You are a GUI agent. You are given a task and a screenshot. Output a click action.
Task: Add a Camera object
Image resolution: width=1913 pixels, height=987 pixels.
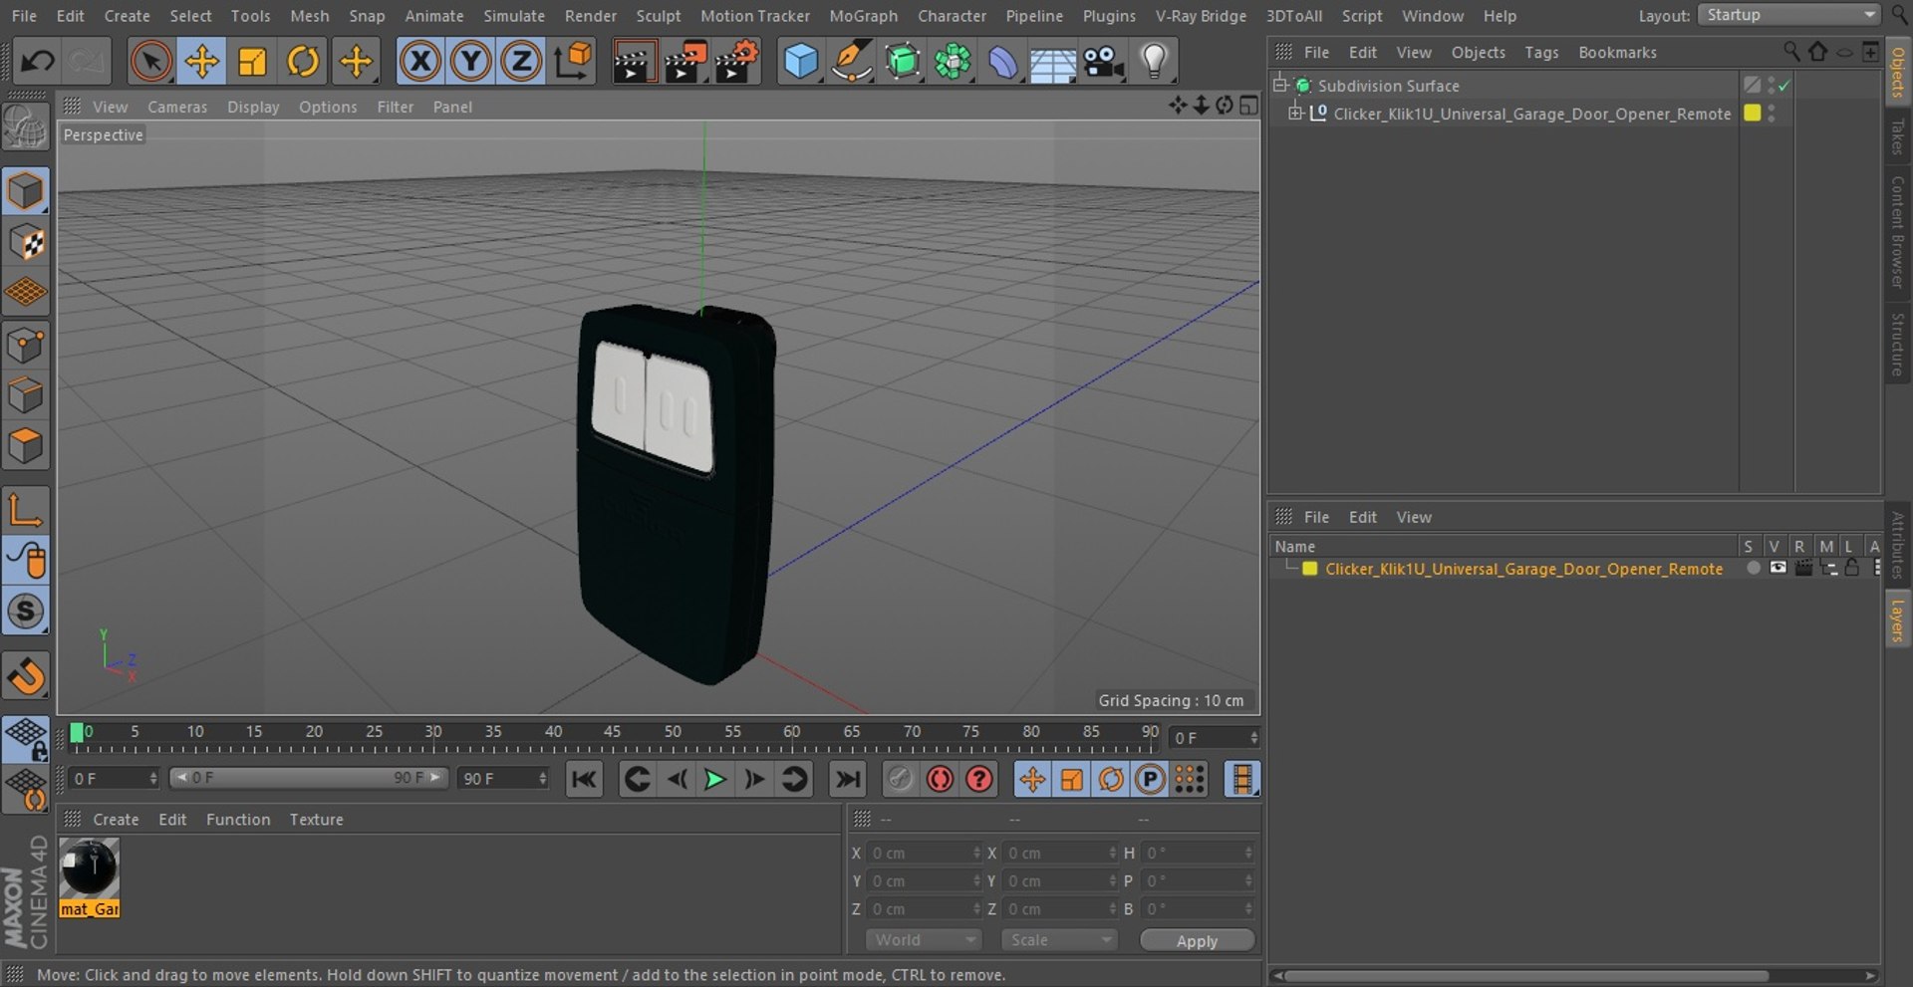pyautogui.click(x=1104, y=62)
